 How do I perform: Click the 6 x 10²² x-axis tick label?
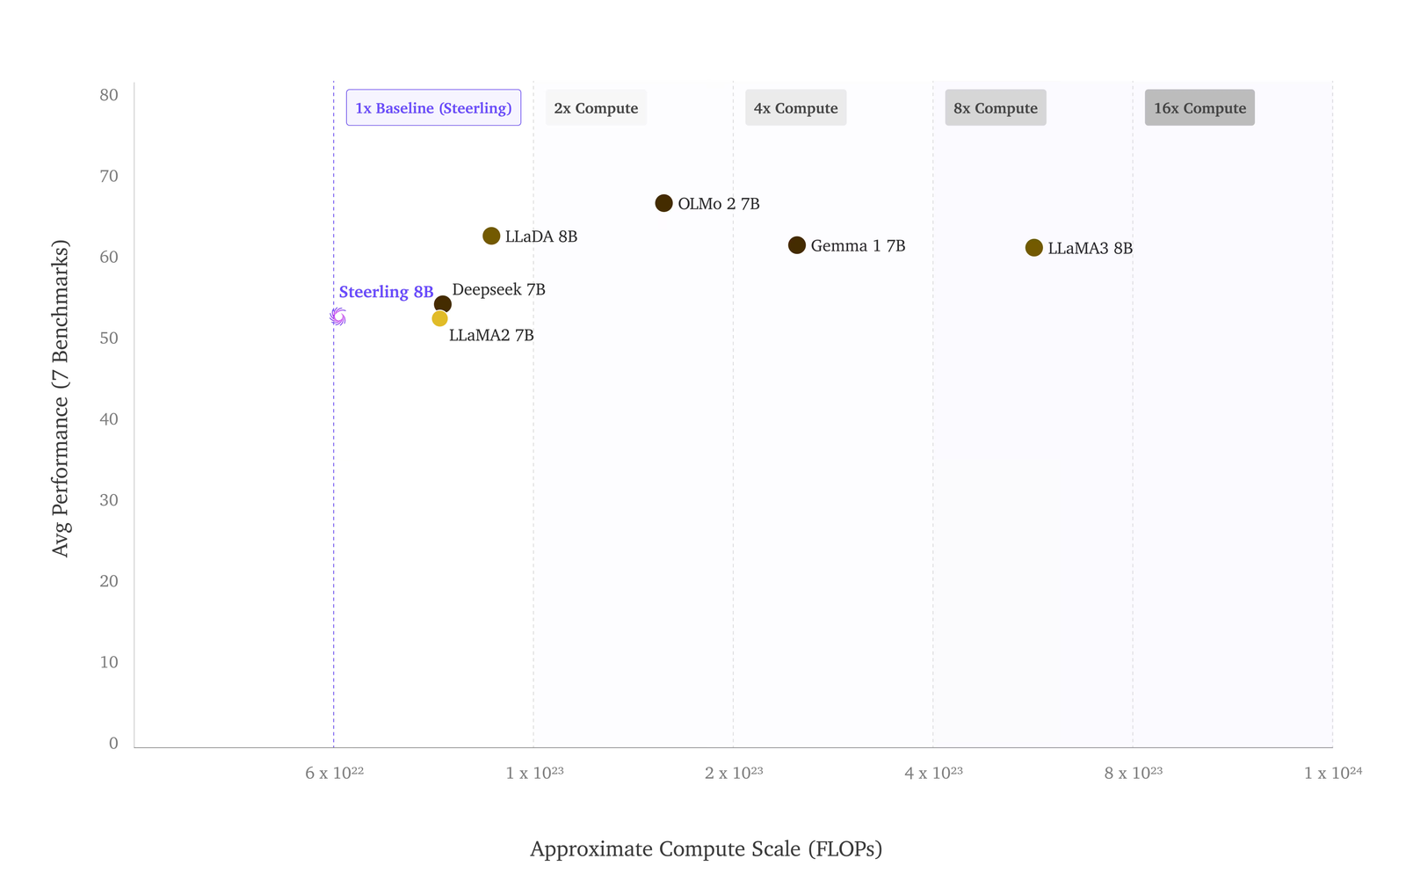(x=335, y=773)
